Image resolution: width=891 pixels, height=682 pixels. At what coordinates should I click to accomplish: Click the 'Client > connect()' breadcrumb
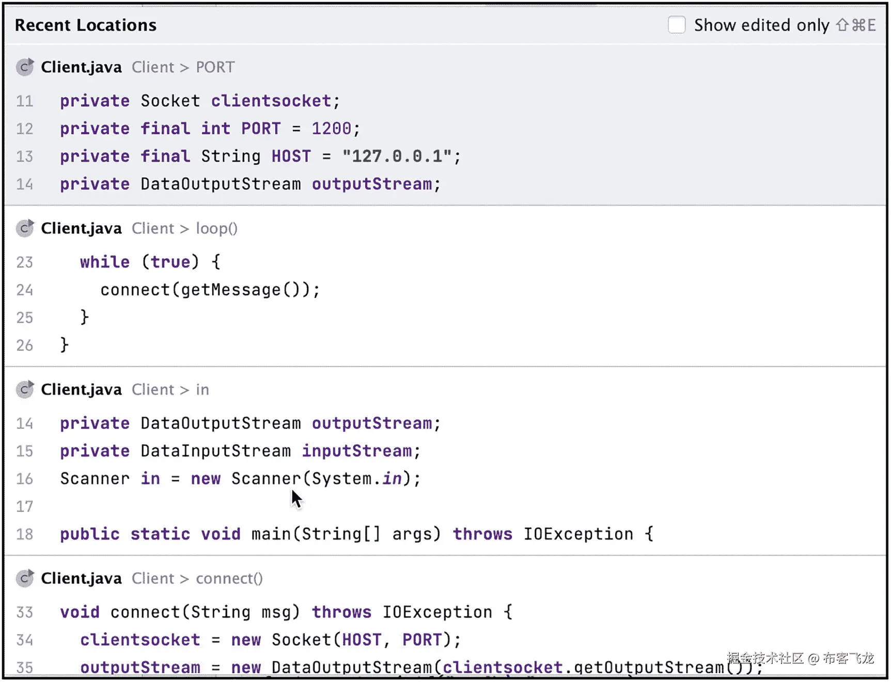tap(197, 578)
